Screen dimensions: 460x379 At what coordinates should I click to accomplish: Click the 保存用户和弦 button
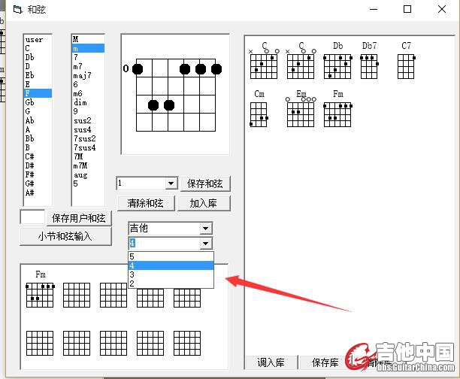pyautogui.click(x=83, y=218)
